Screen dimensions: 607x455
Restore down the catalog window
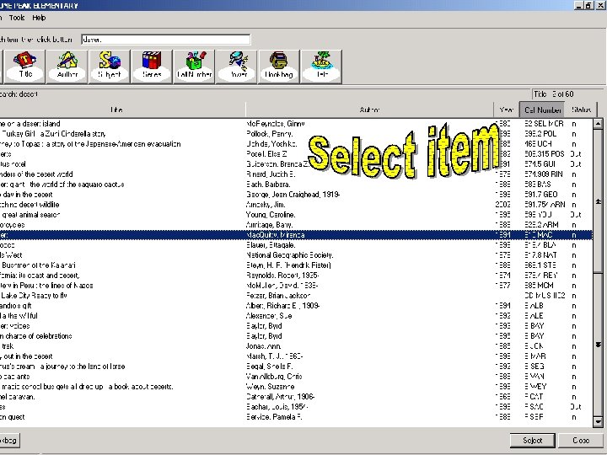tap(588, 5)
